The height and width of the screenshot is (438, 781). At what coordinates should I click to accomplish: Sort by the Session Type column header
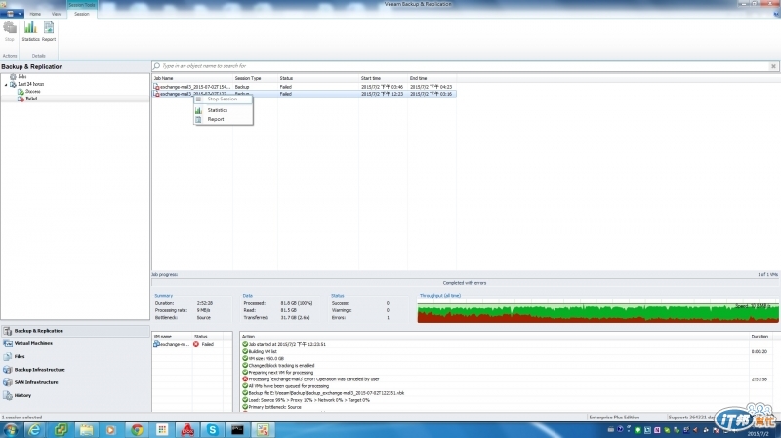tap(256, 78)
